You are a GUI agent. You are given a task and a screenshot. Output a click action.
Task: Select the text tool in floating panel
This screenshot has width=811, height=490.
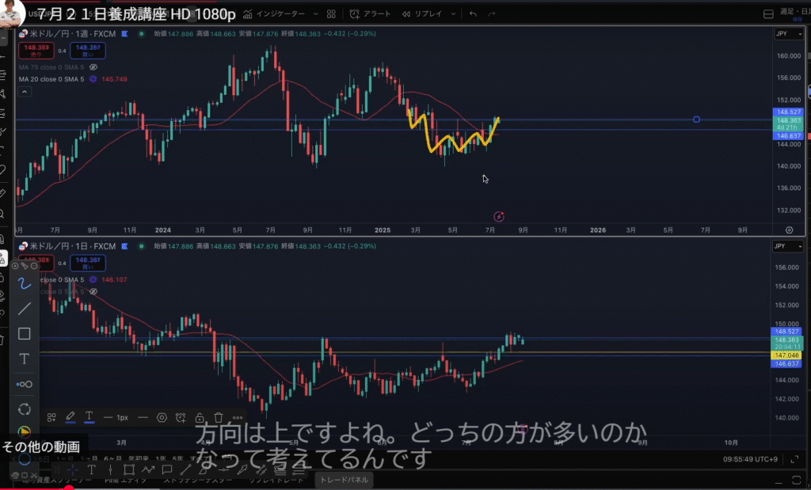(x=25, y=359)
